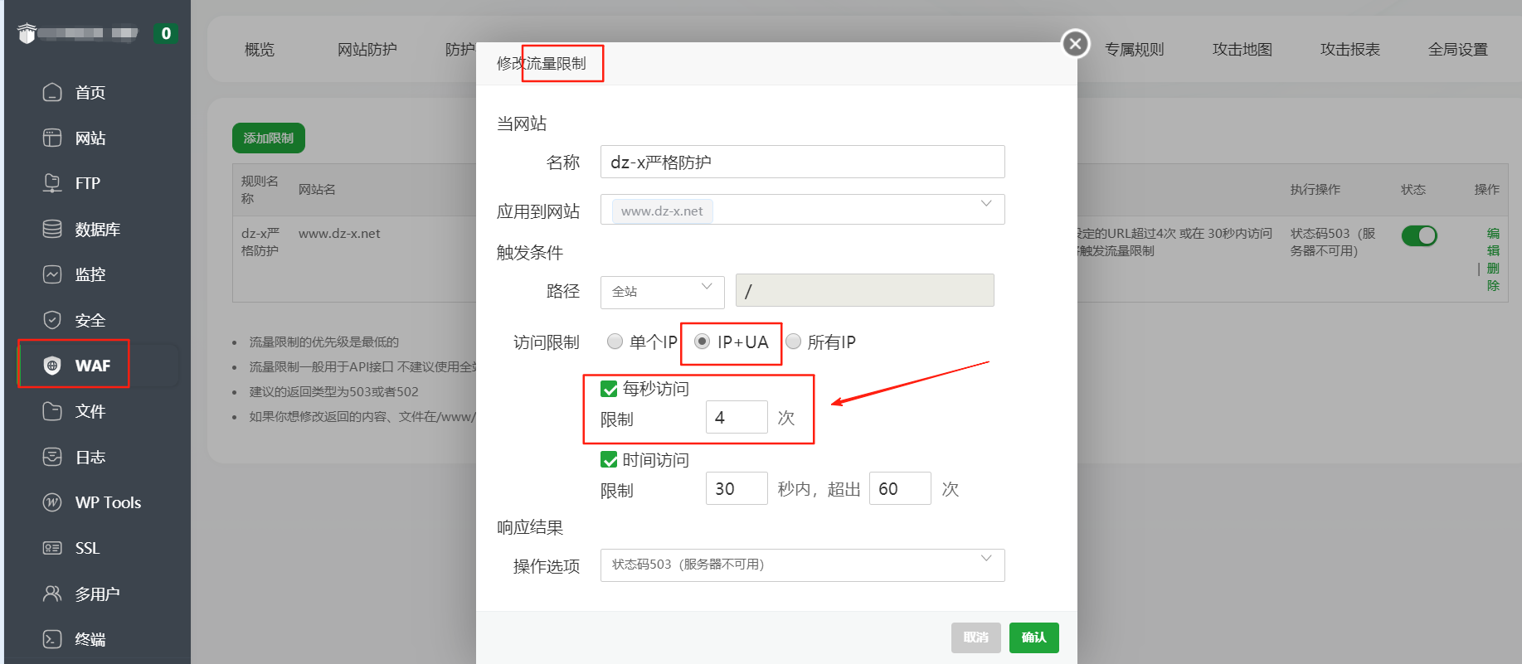Click the security shield icon in the sidebar
The height and width of the screenshot is (664, 1522).
coord(52,320)
